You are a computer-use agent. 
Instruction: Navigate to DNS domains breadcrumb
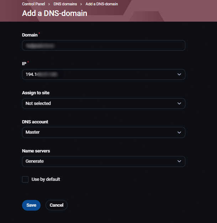pos(65,4)
